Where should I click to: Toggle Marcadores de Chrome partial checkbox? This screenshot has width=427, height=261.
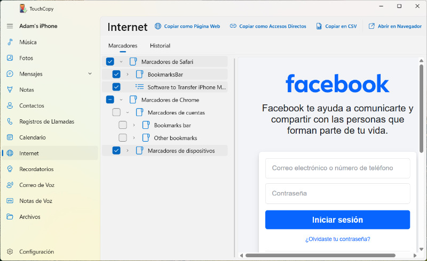110,100
